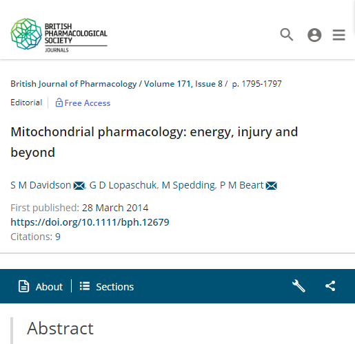Select author G D Lopaschuk

(x=123, y=185)
